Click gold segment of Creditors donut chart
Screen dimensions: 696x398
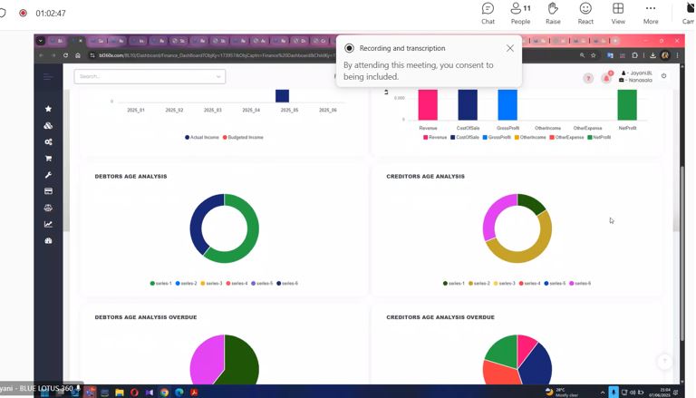click(x=522, y=257)
